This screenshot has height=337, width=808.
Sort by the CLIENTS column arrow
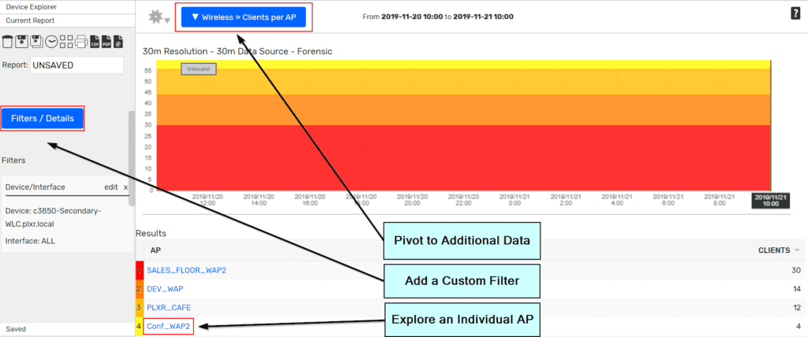click(x=797, y=250)
